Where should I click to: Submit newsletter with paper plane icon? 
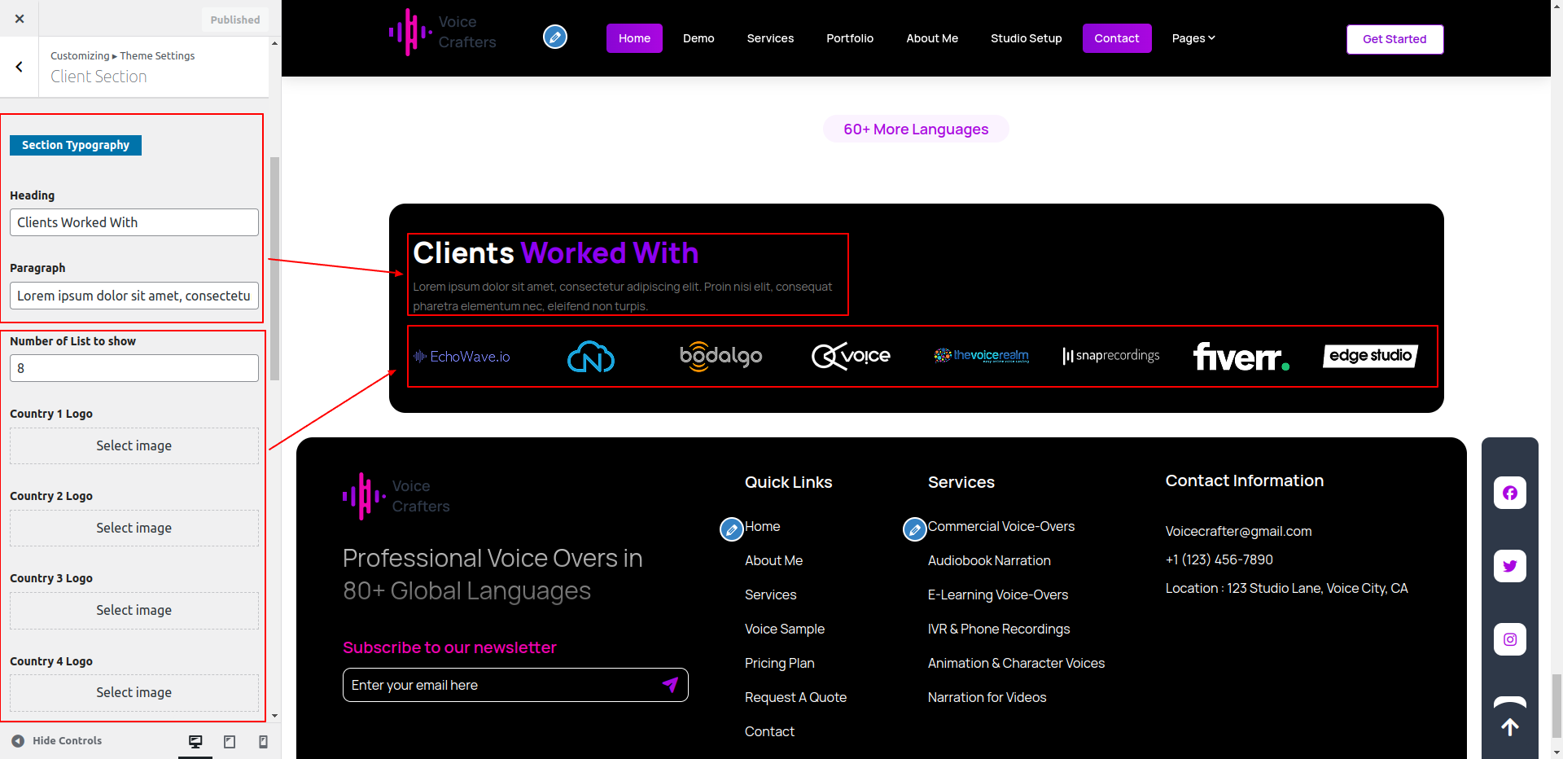click(670, 685)
